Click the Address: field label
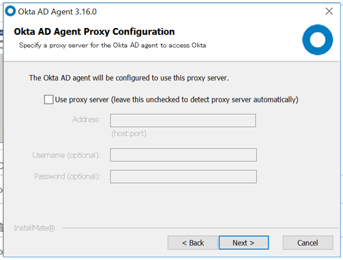 (87, 119)
